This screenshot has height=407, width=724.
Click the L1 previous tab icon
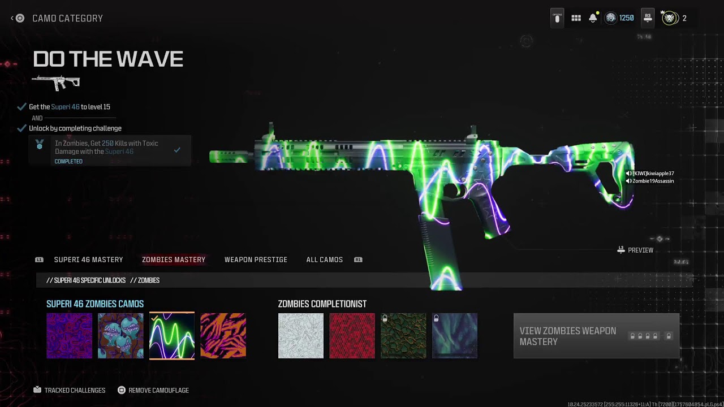pyautogui.click(x=39, y=260)
